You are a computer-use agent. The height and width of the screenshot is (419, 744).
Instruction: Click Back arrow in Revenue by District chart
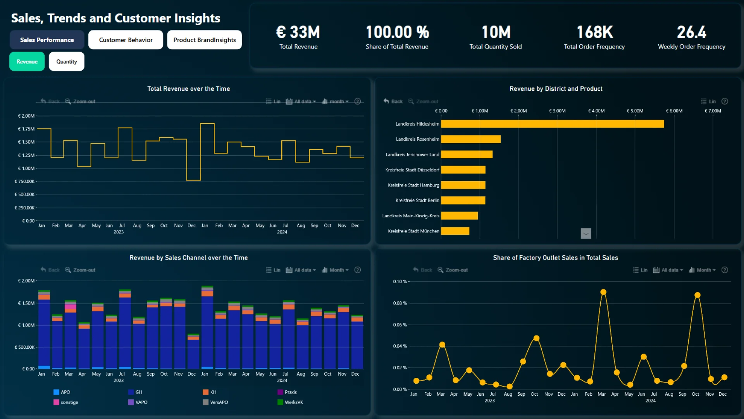386,101
